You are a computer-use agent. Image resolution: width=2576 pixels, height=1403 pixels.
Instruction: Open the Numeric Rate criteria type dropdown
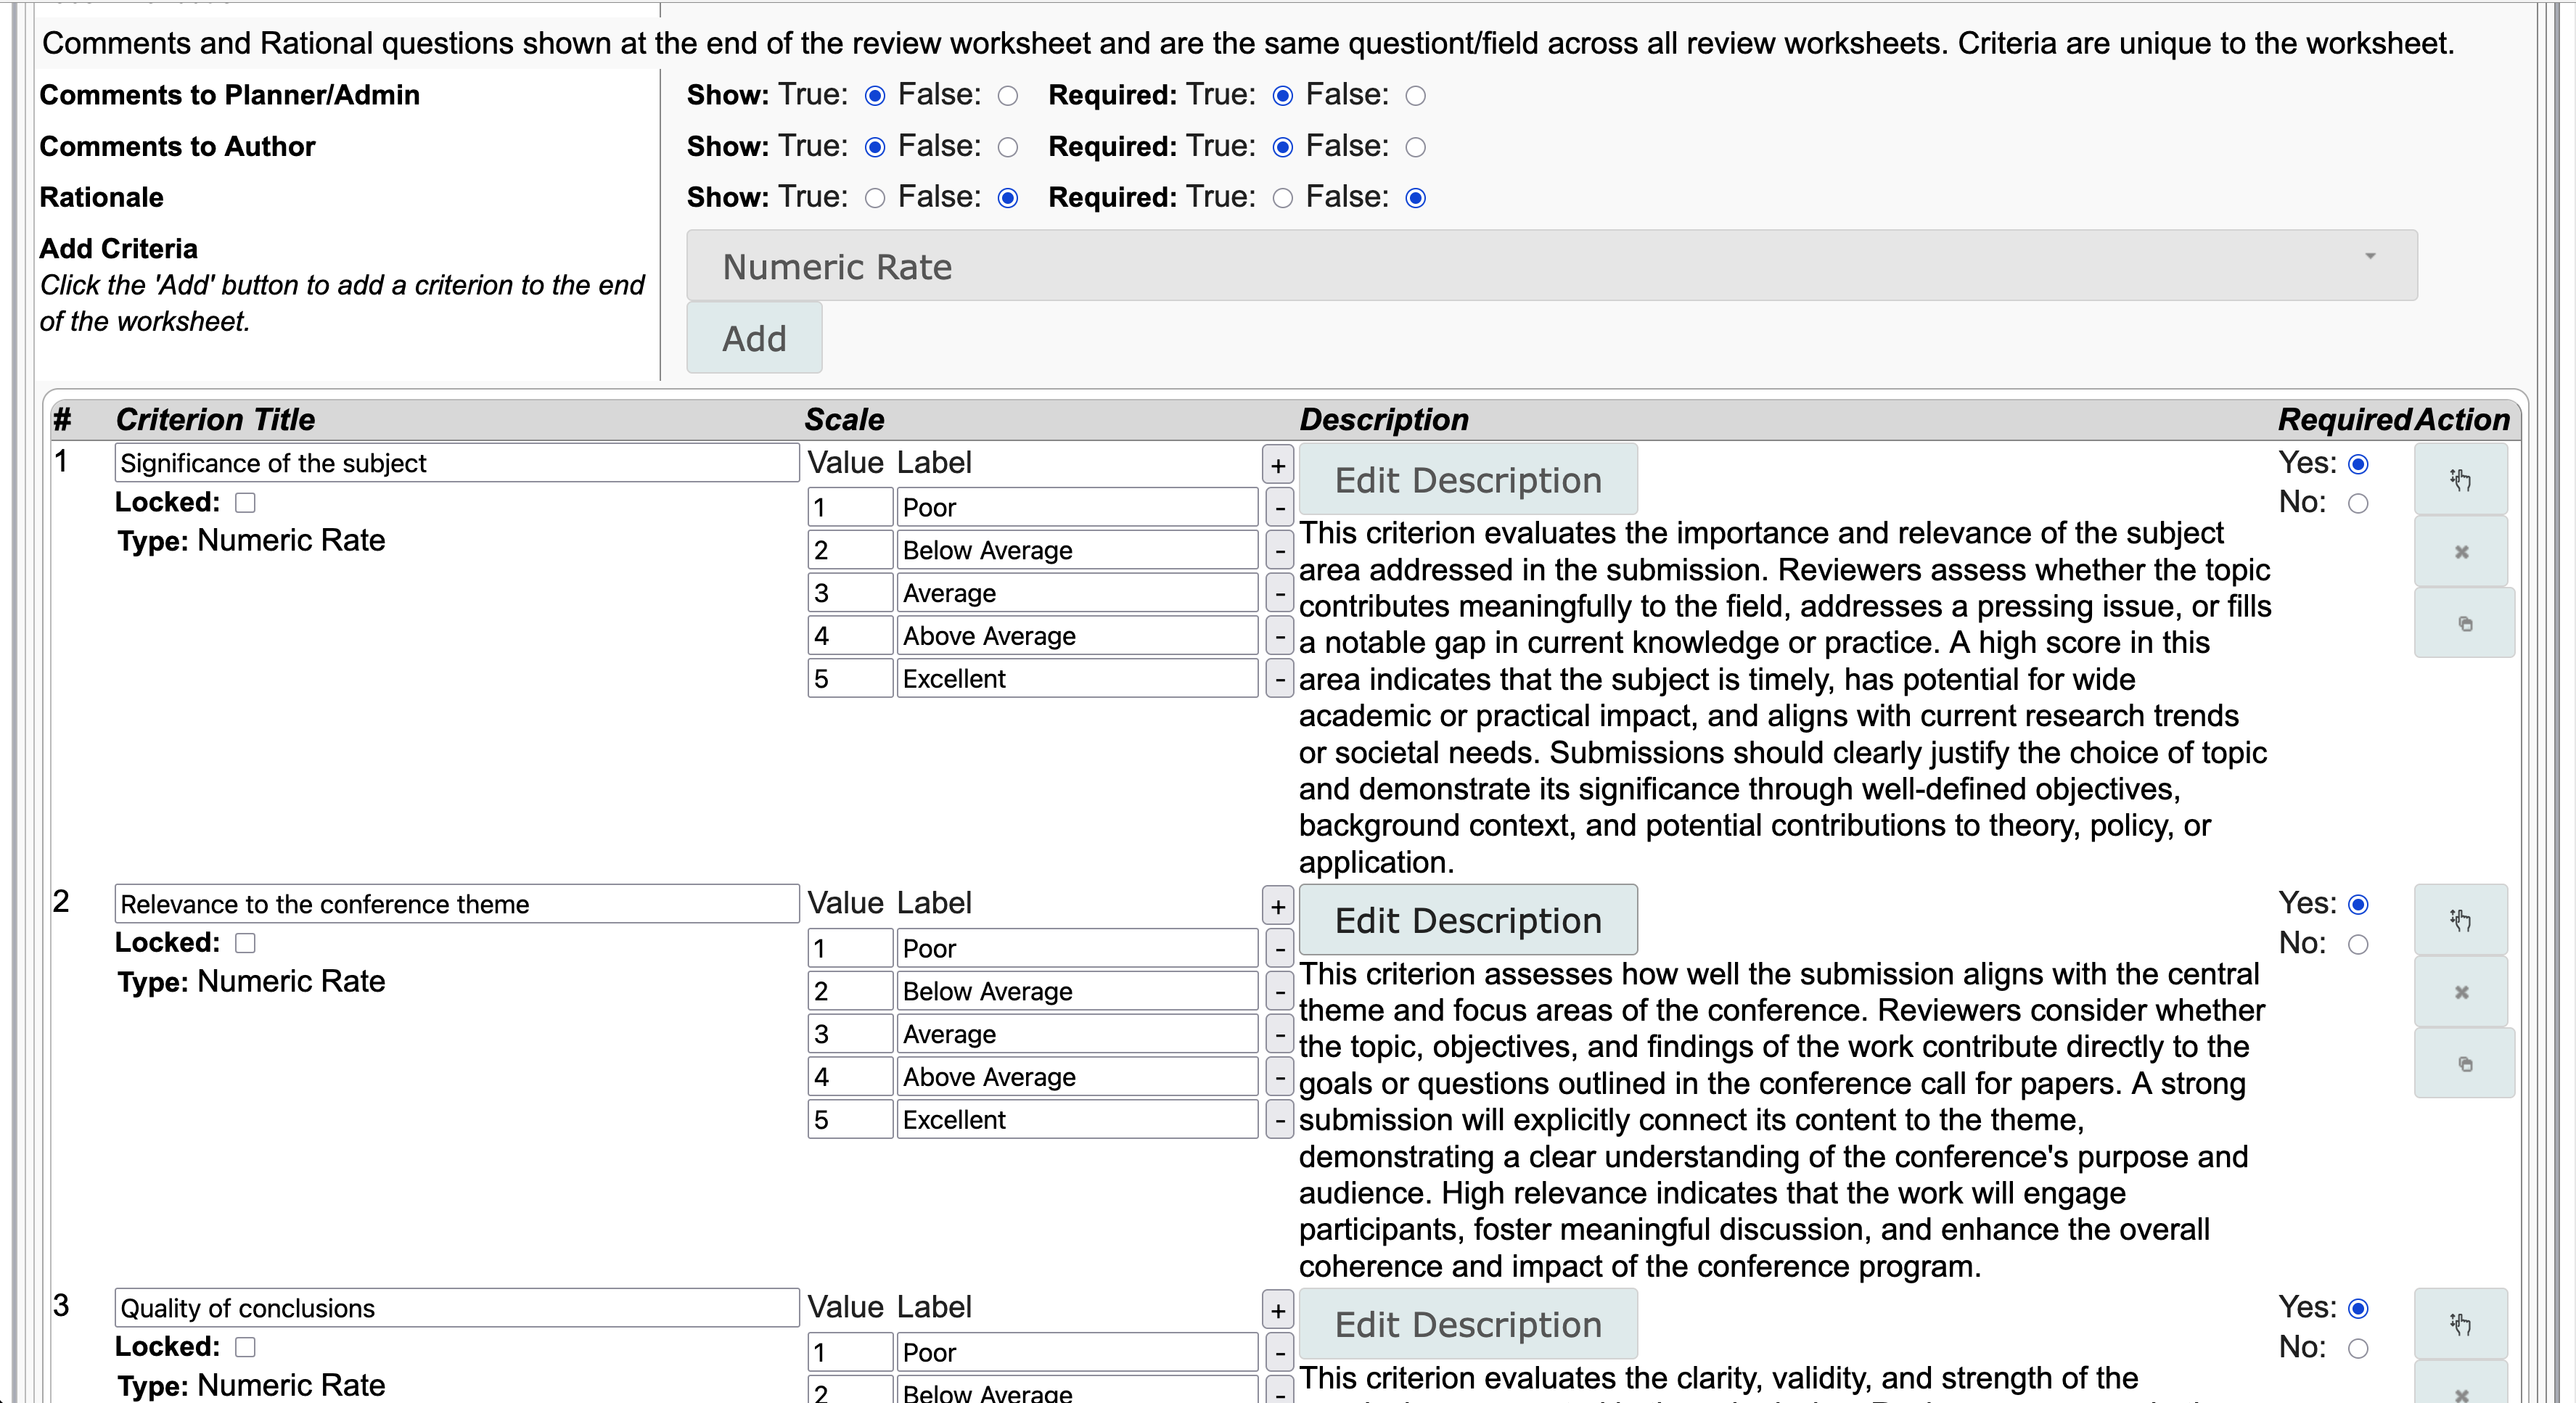[1551, 266]
